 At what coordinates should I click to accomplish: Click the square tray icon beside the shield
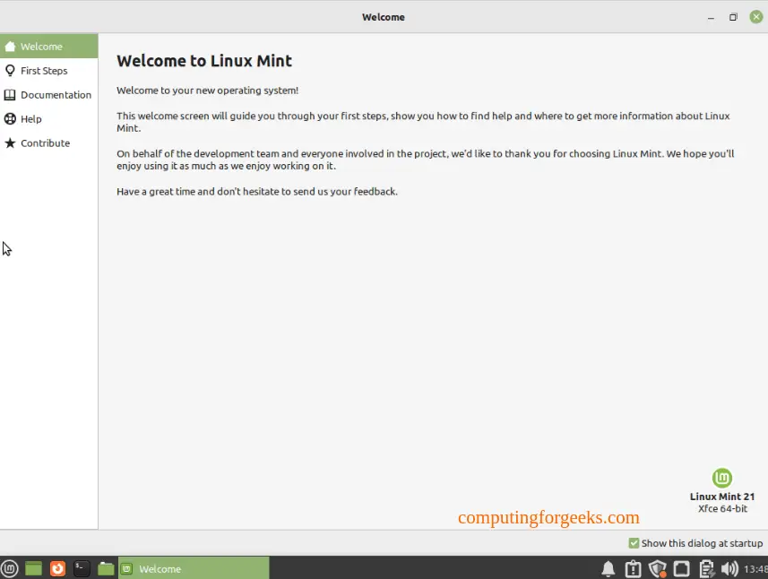point(681,569)
